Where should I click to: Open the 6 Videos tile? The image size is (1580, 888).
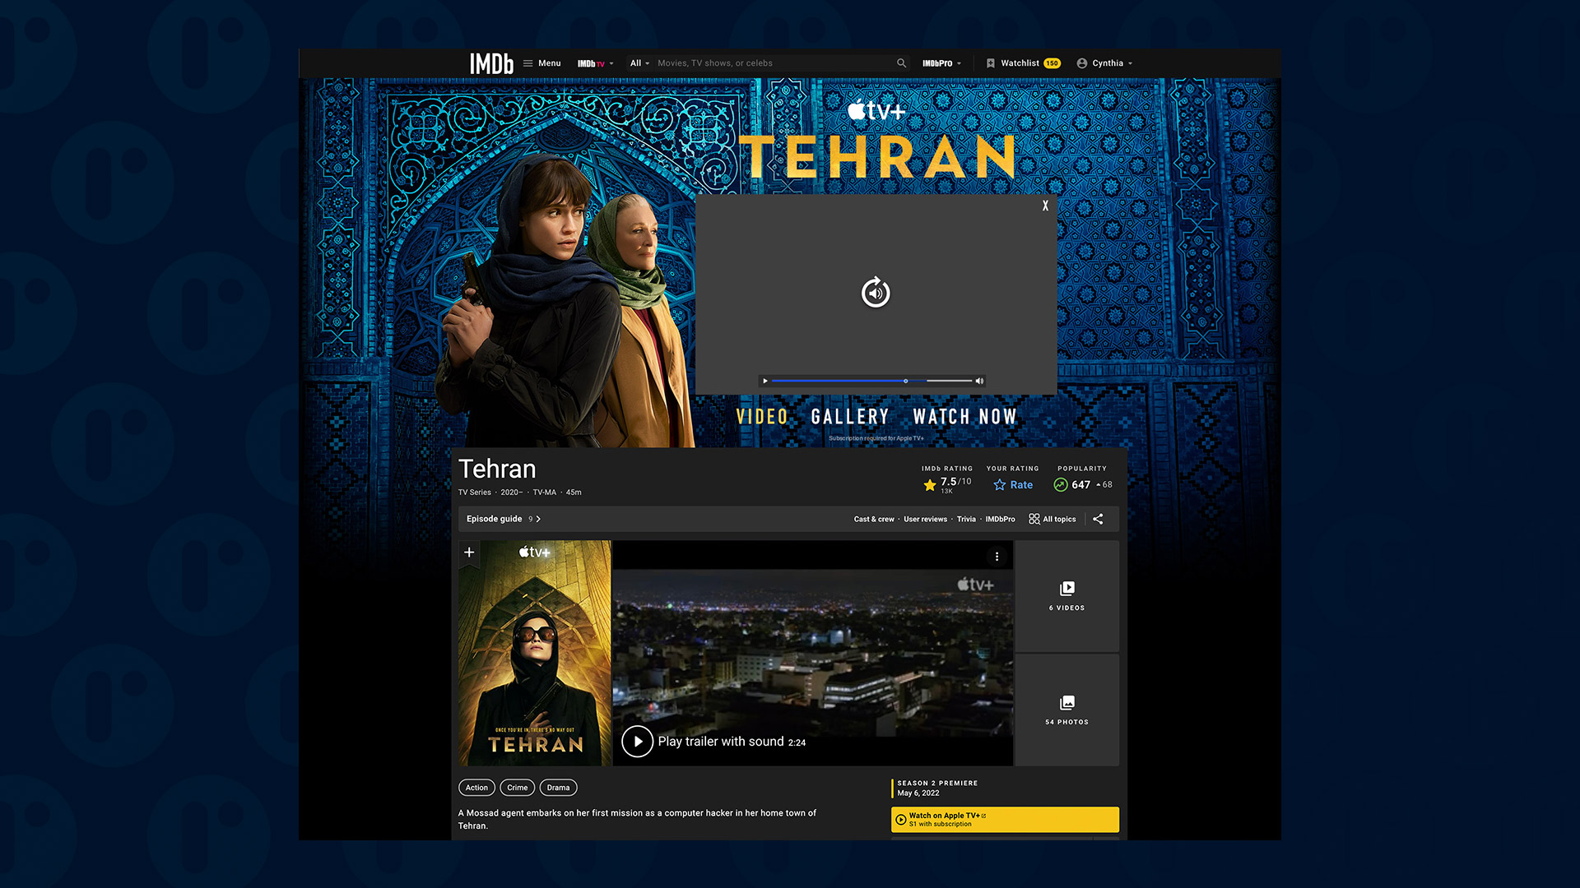pyautogui.click(x=1067, y=596)
